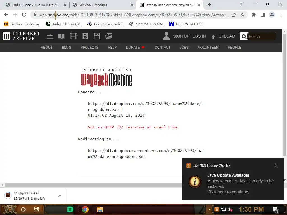Open the CONTACT menu item
The width and height of the screenshot is (287, 215).
click(163, 48)
